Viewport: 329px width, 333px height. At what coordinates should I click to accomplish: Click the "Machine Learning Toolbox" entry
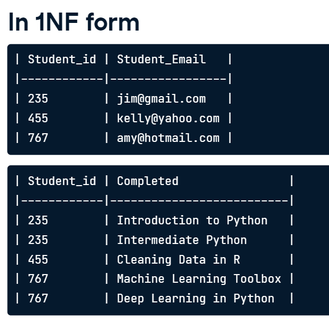click(199, 279)
